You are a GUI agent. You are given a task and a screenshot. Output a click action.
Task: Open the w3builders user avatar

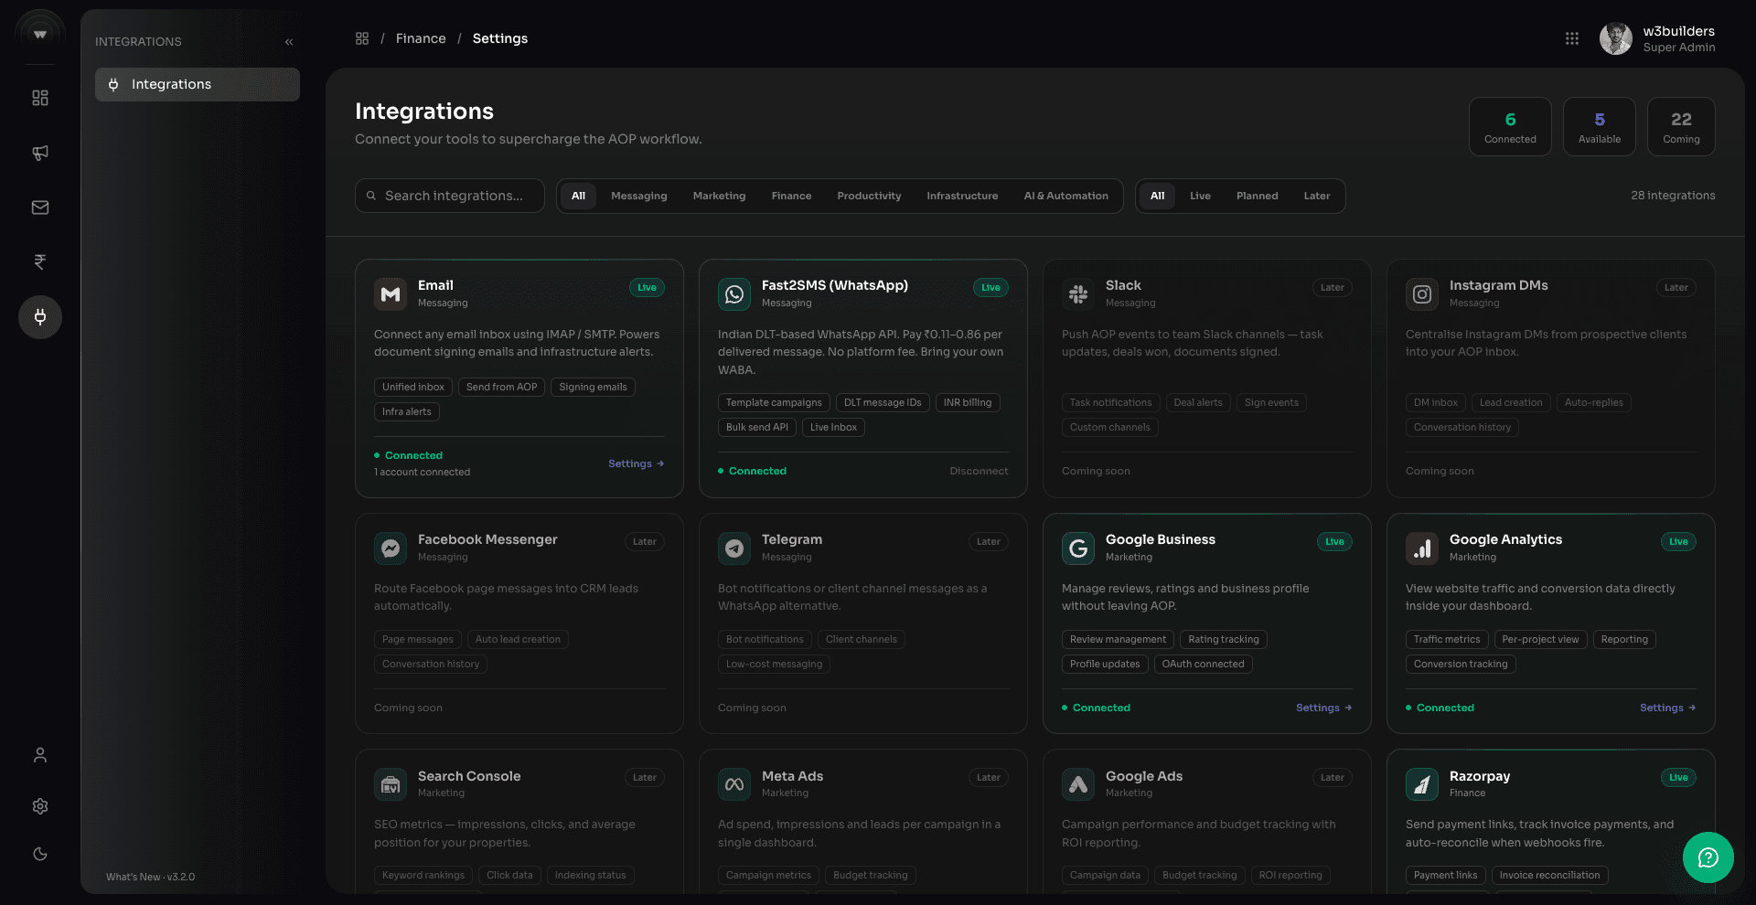(1616, 38)
